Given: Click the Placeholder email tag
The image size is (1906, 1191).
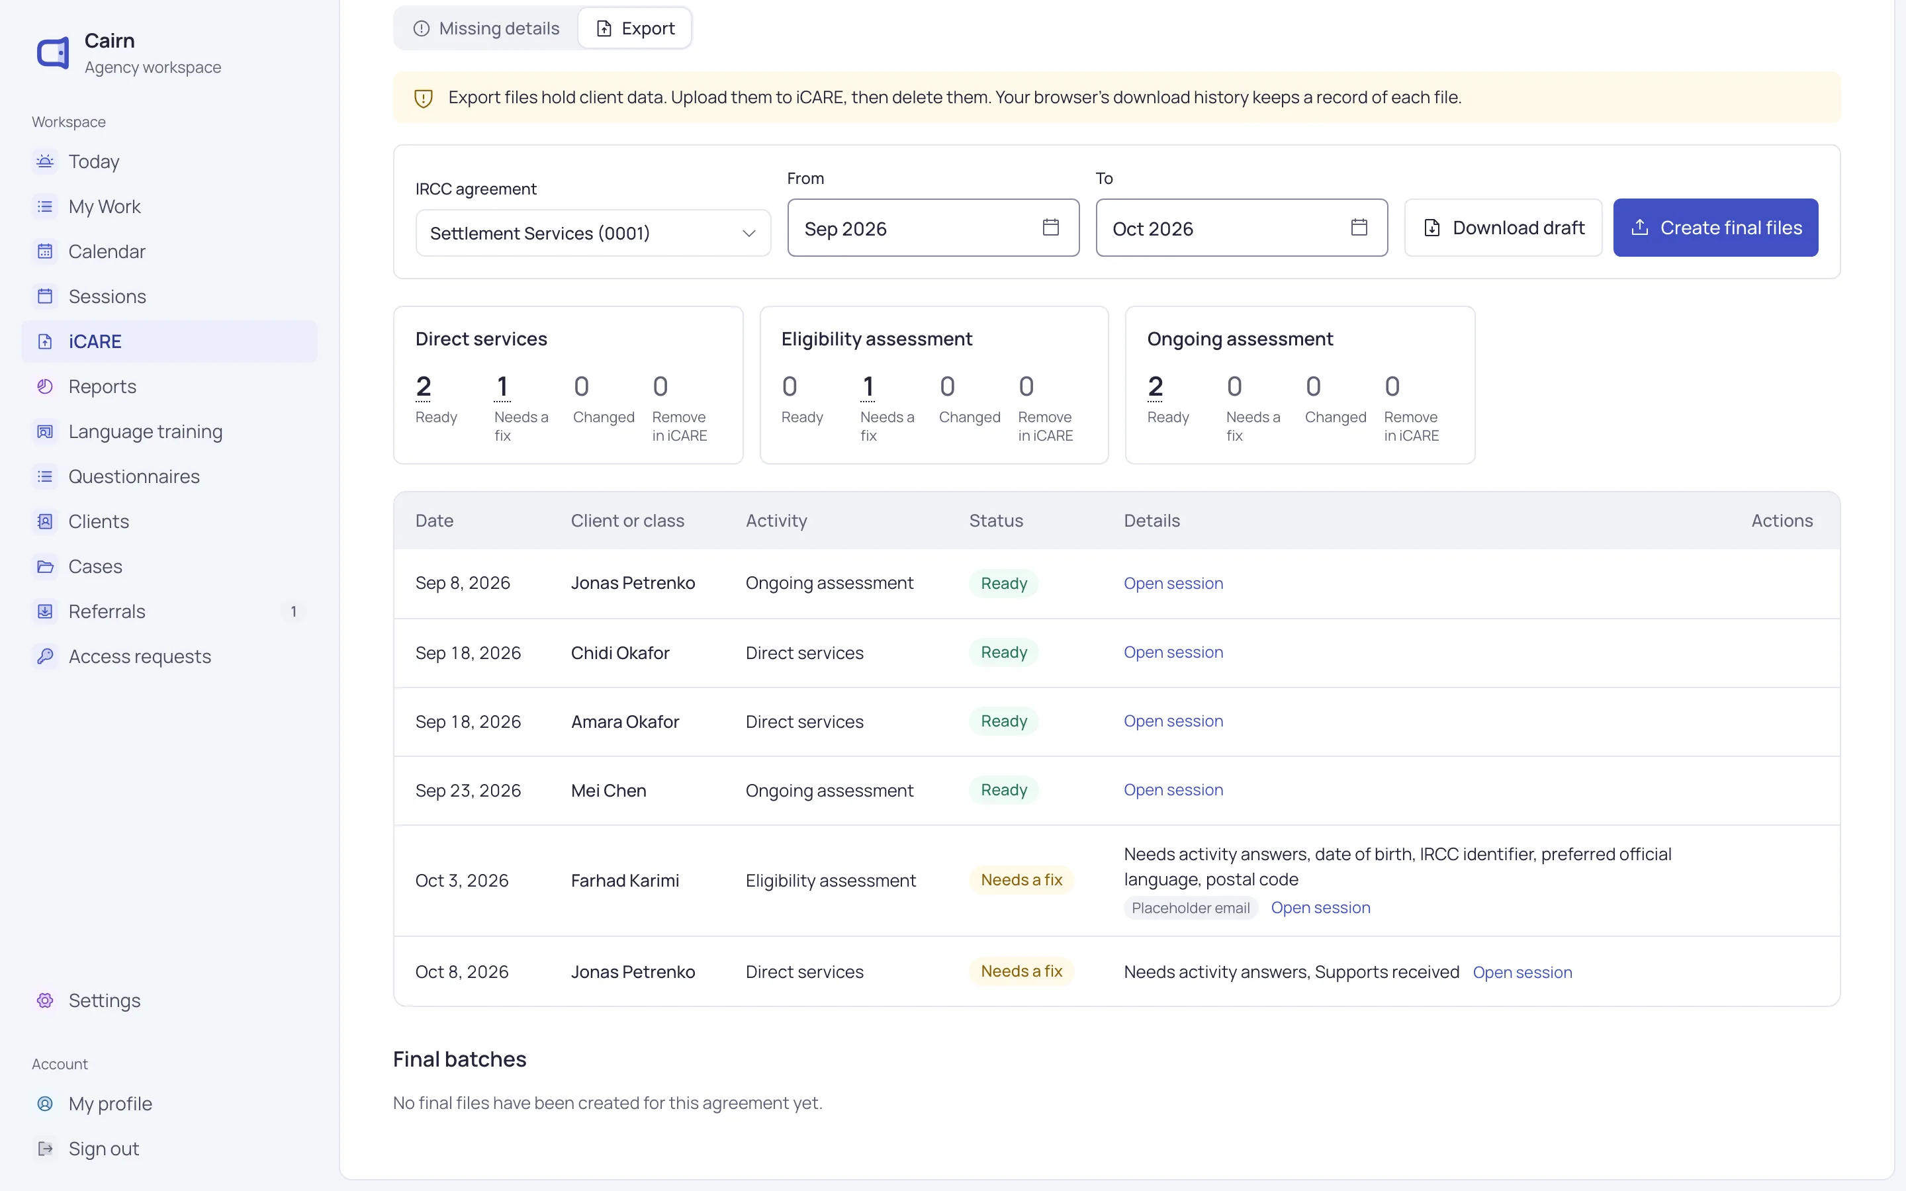Looking at the screenshot, I should pos(1190,907).
